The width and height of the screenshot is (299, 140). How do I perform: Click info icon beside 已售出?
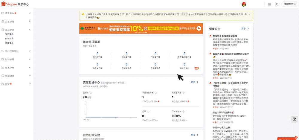(x=91, y=93)
